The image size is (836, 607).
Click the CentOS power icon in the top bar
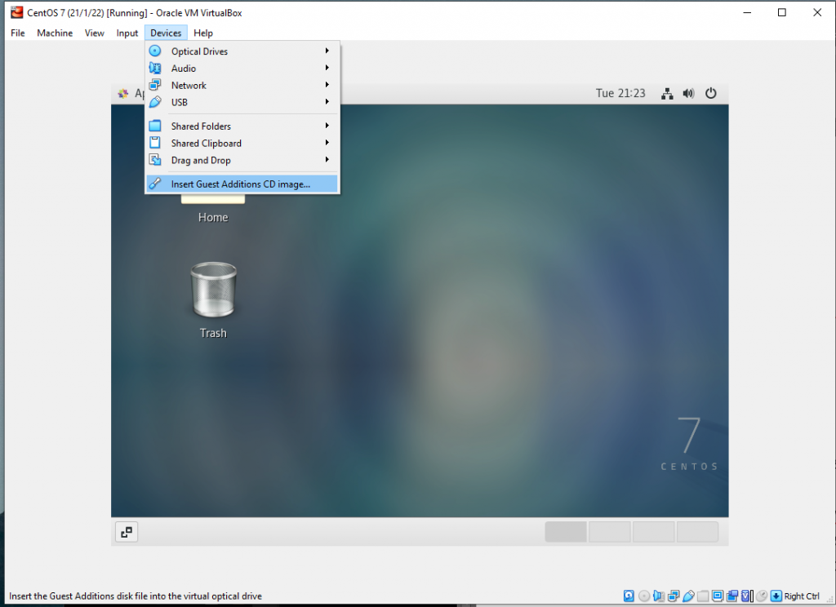click(x=711, y=93)
